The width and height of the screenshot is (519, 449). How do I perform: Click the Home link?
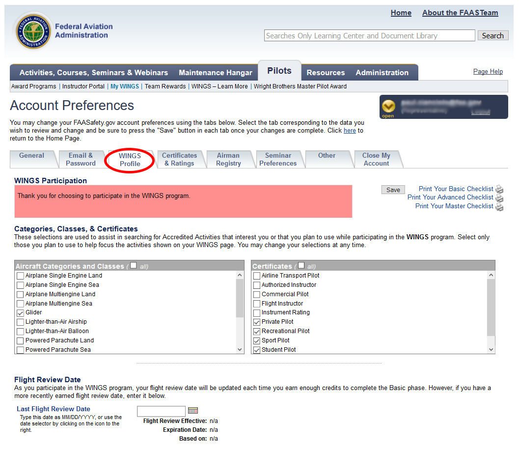(401, 13)
